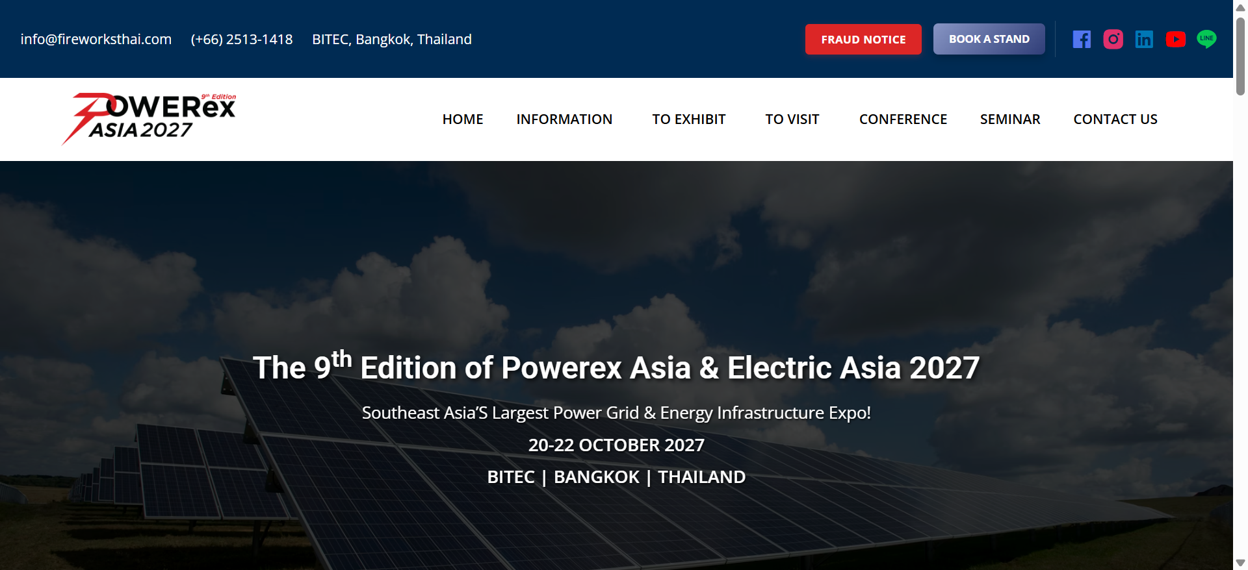
Task: Open the CONTACT US page
Action: point(1115,119)
